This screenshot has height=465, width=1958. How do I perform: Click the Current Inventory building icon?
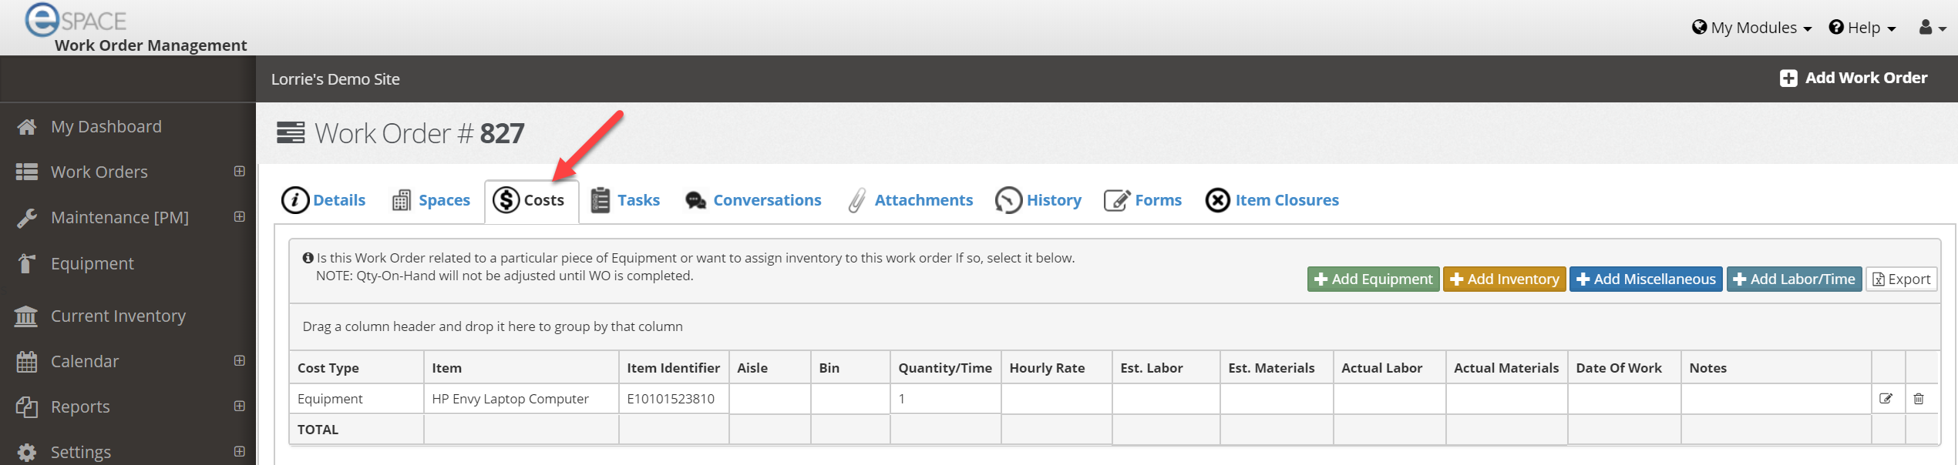[26, 316]
